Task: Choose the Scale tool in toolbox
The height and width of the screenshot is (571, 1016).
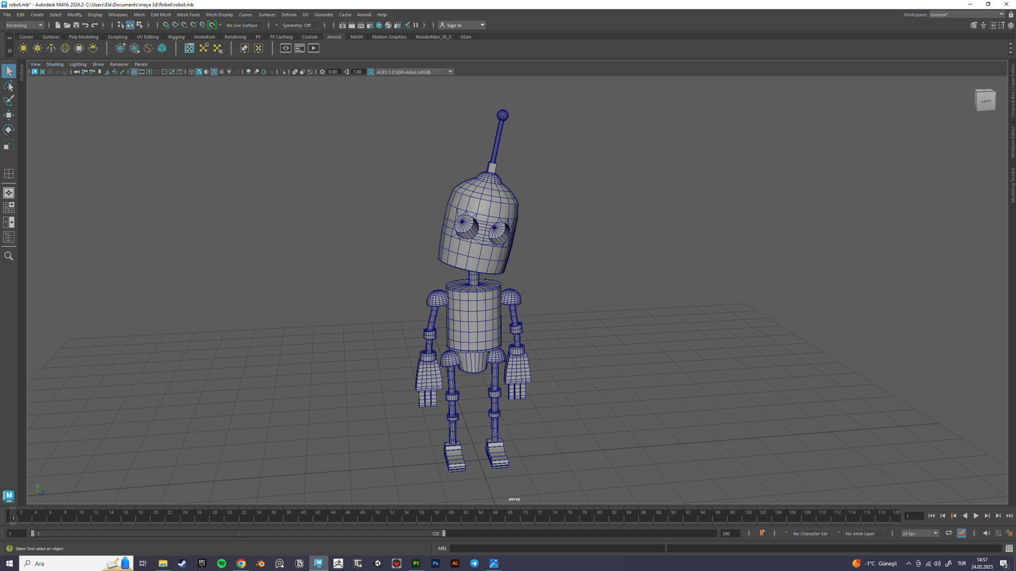Action: (9, 145)
